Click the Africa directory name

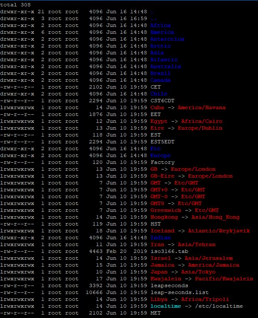[x=160, y=25]
